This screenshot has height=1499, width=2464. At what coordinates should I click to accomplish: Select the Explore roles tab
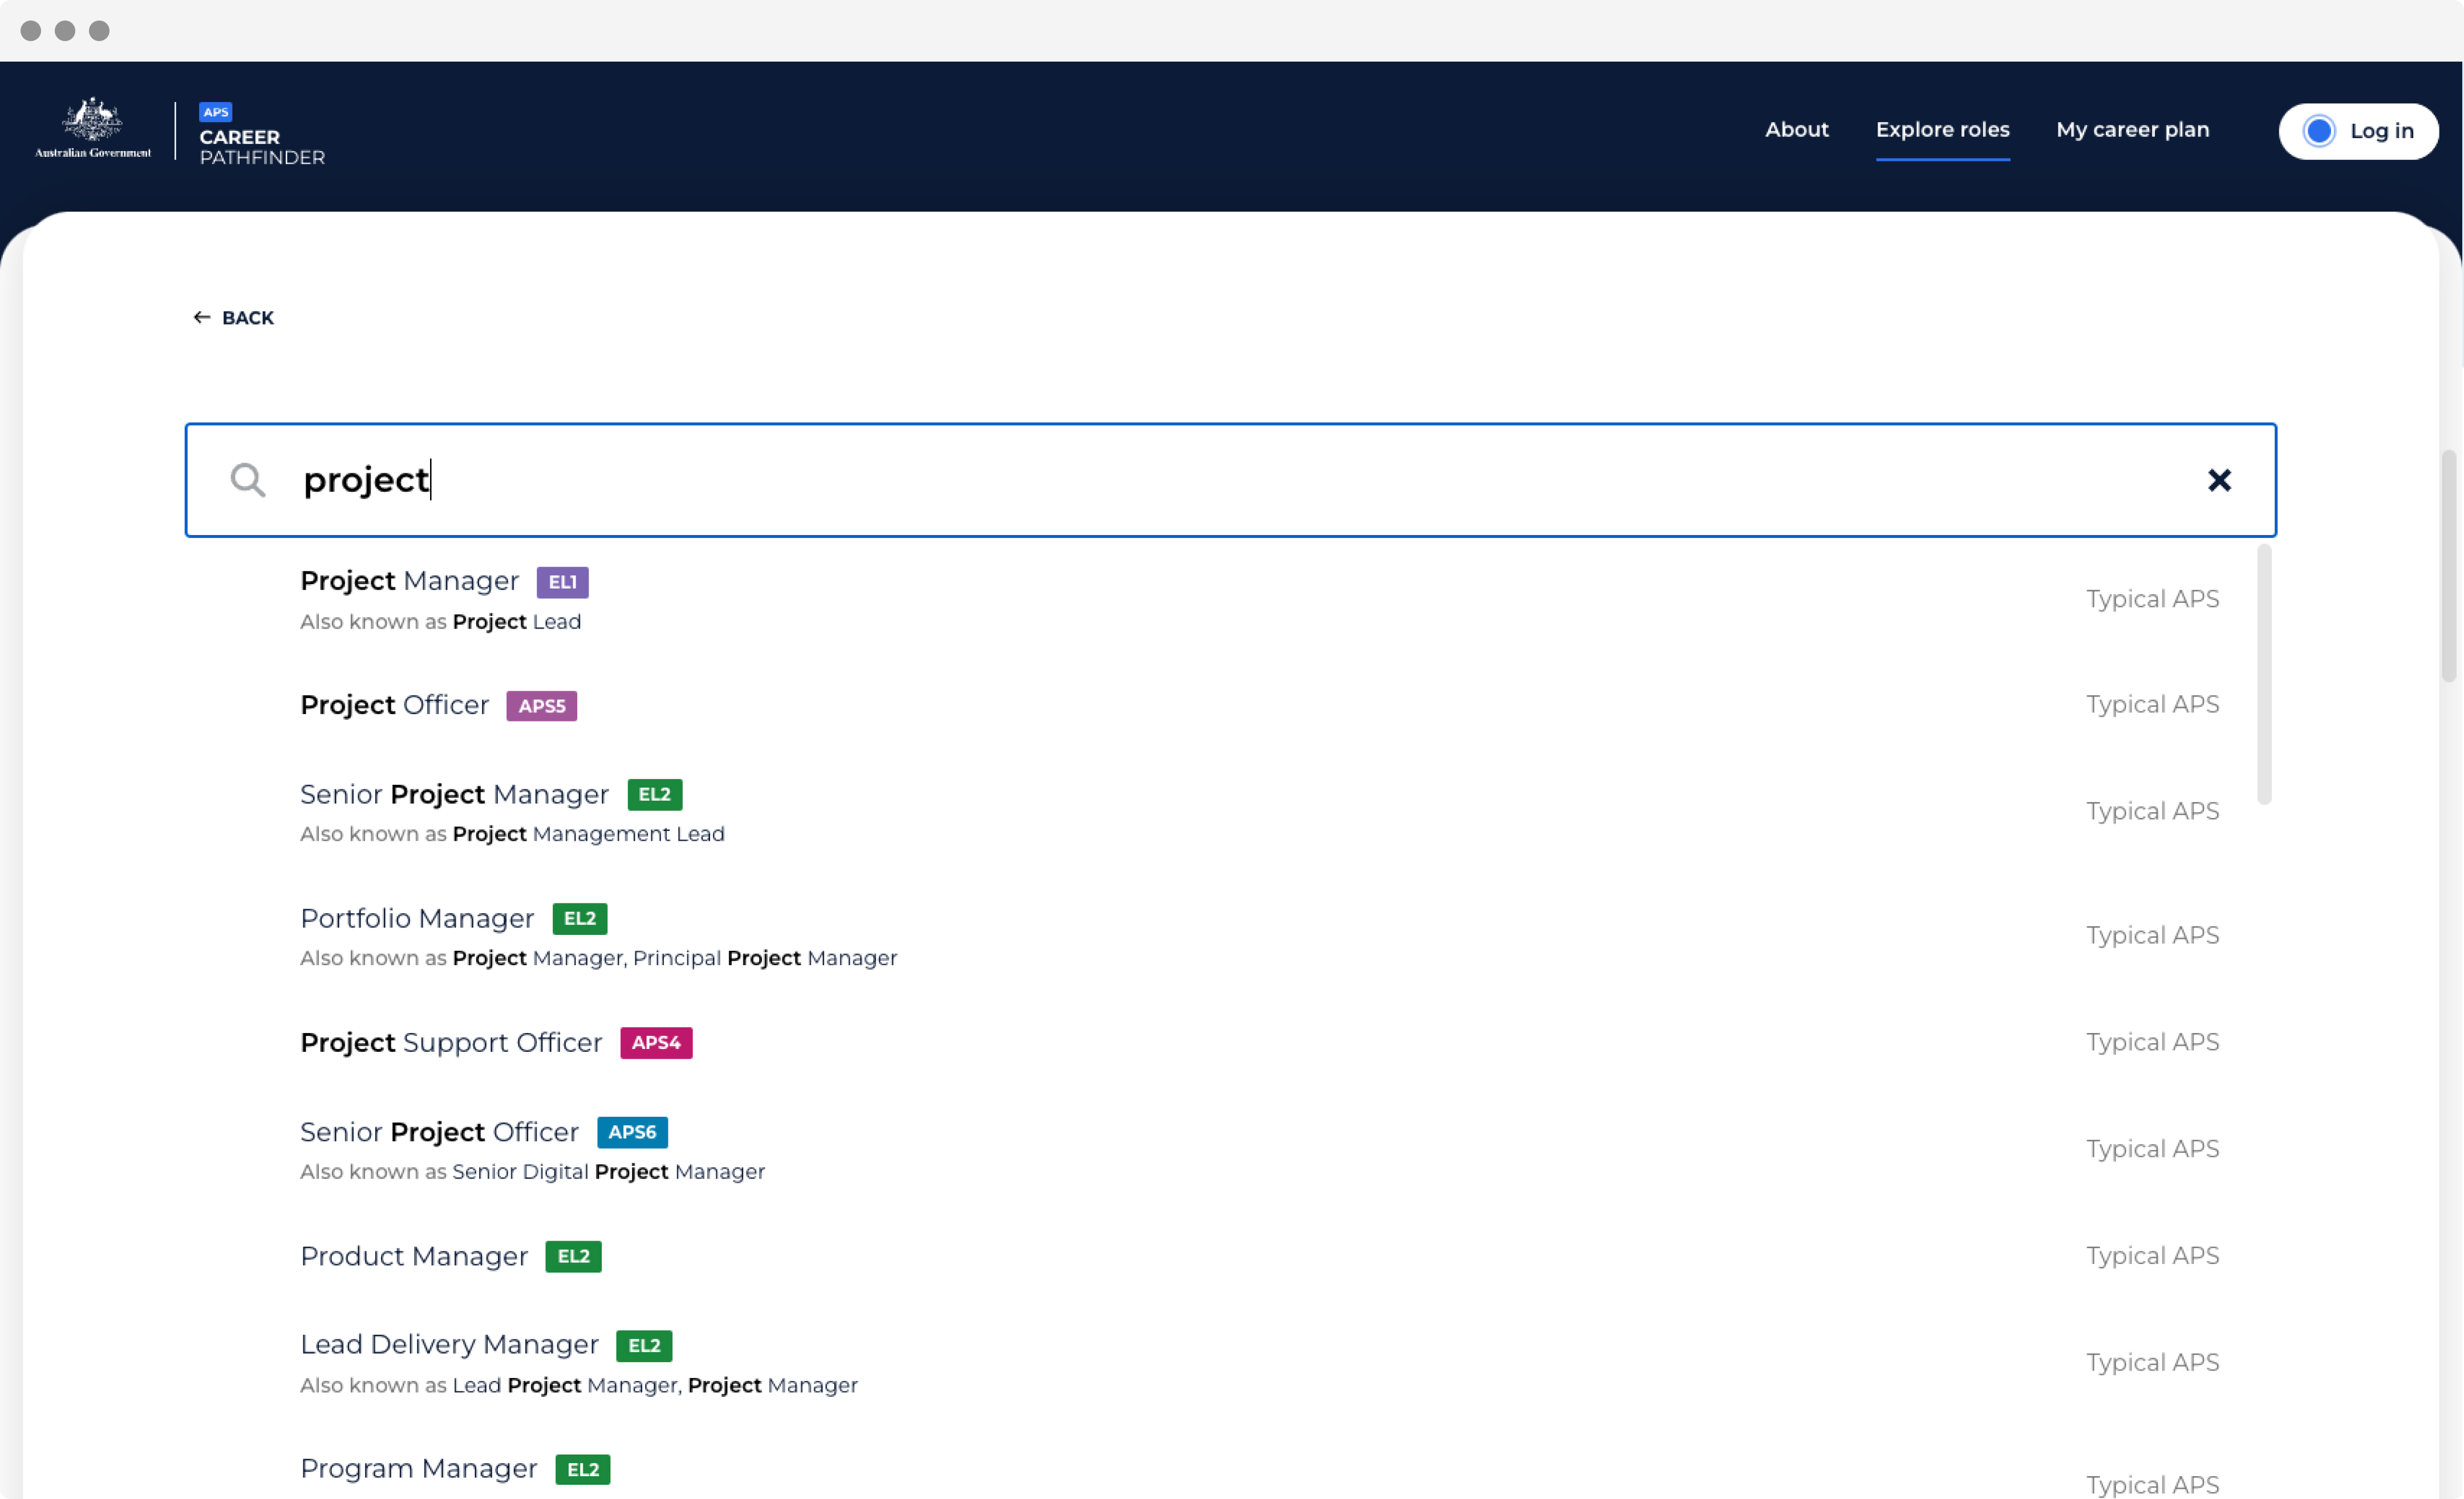[x=1942, y=129]
